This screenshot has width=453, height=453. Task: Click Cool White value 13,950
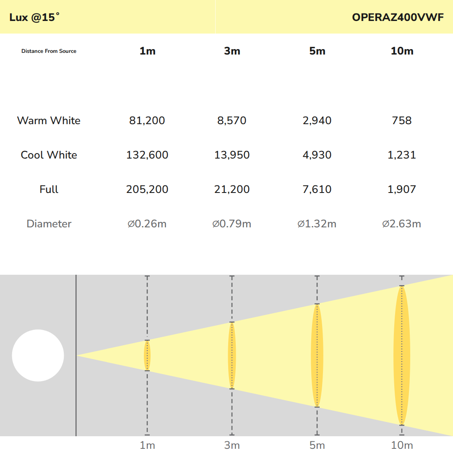click(x=232, y=155)
